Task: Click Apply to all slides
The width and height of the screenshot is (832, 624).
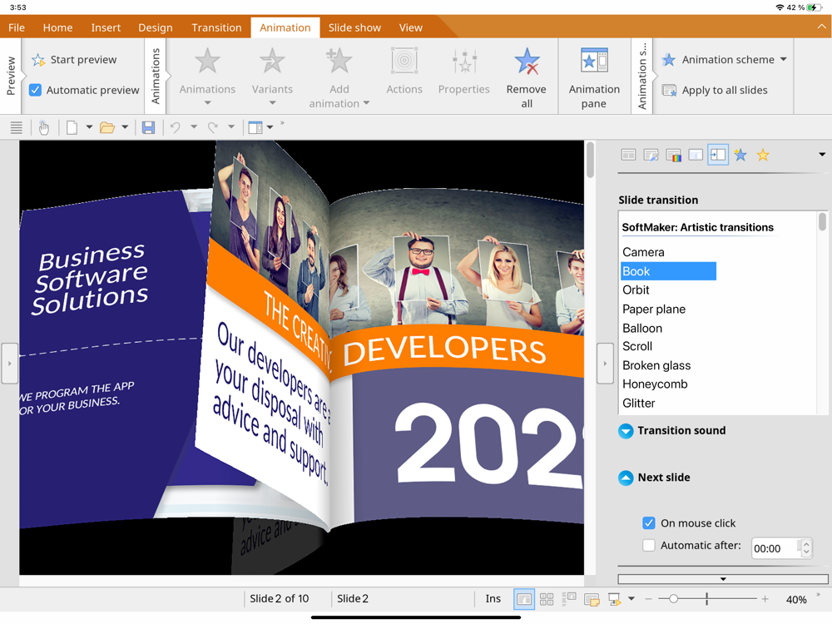Action: (716, 90)
